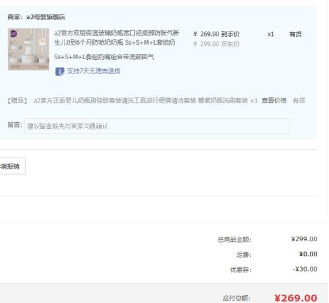
Task: Click the ¥269.00 到手价 price
Action: pyautogui.click(x=216, y=34)
